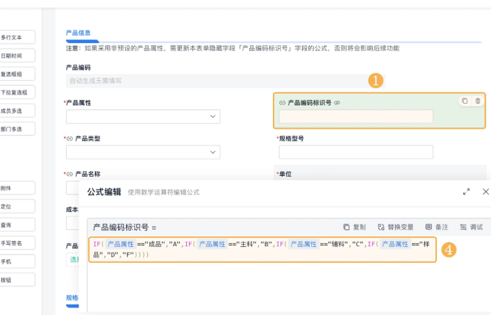Click the first 产品属性 variable tag in formula

tap(121, 244)
